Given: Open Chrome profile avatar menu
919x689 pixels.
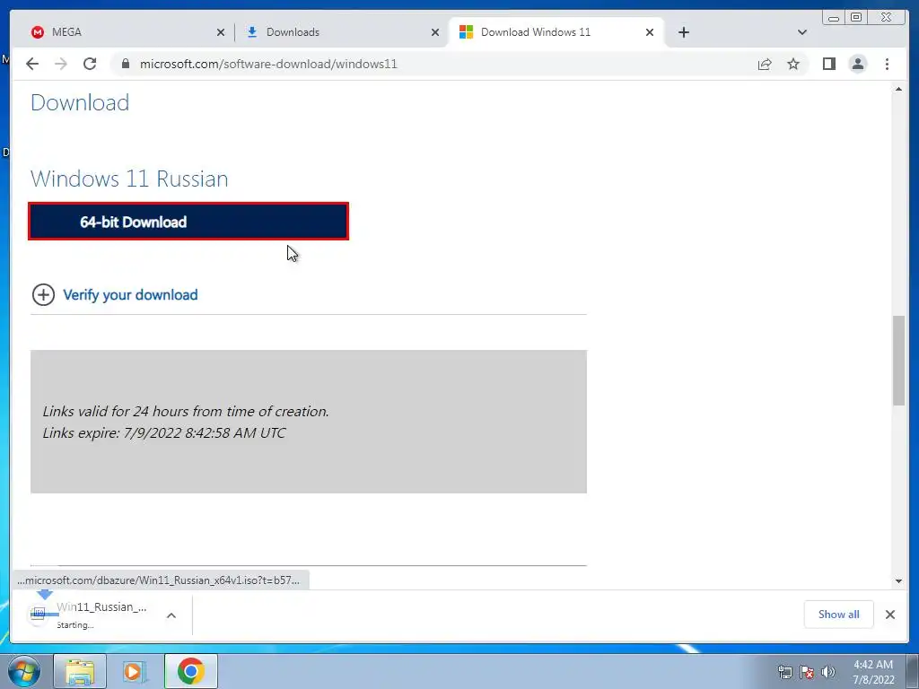Looking at the screenshot, I should 857,64.
